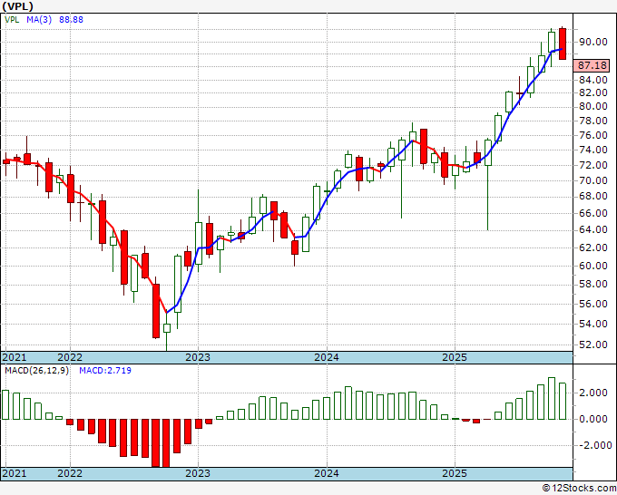Open the 12Stocks.com copyright link
This screenshot has height=495, width=617.
[579, 489]
